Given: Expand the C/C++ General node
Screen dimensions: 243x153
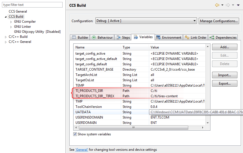Looking at the screenshot, I should click(6, 42).
